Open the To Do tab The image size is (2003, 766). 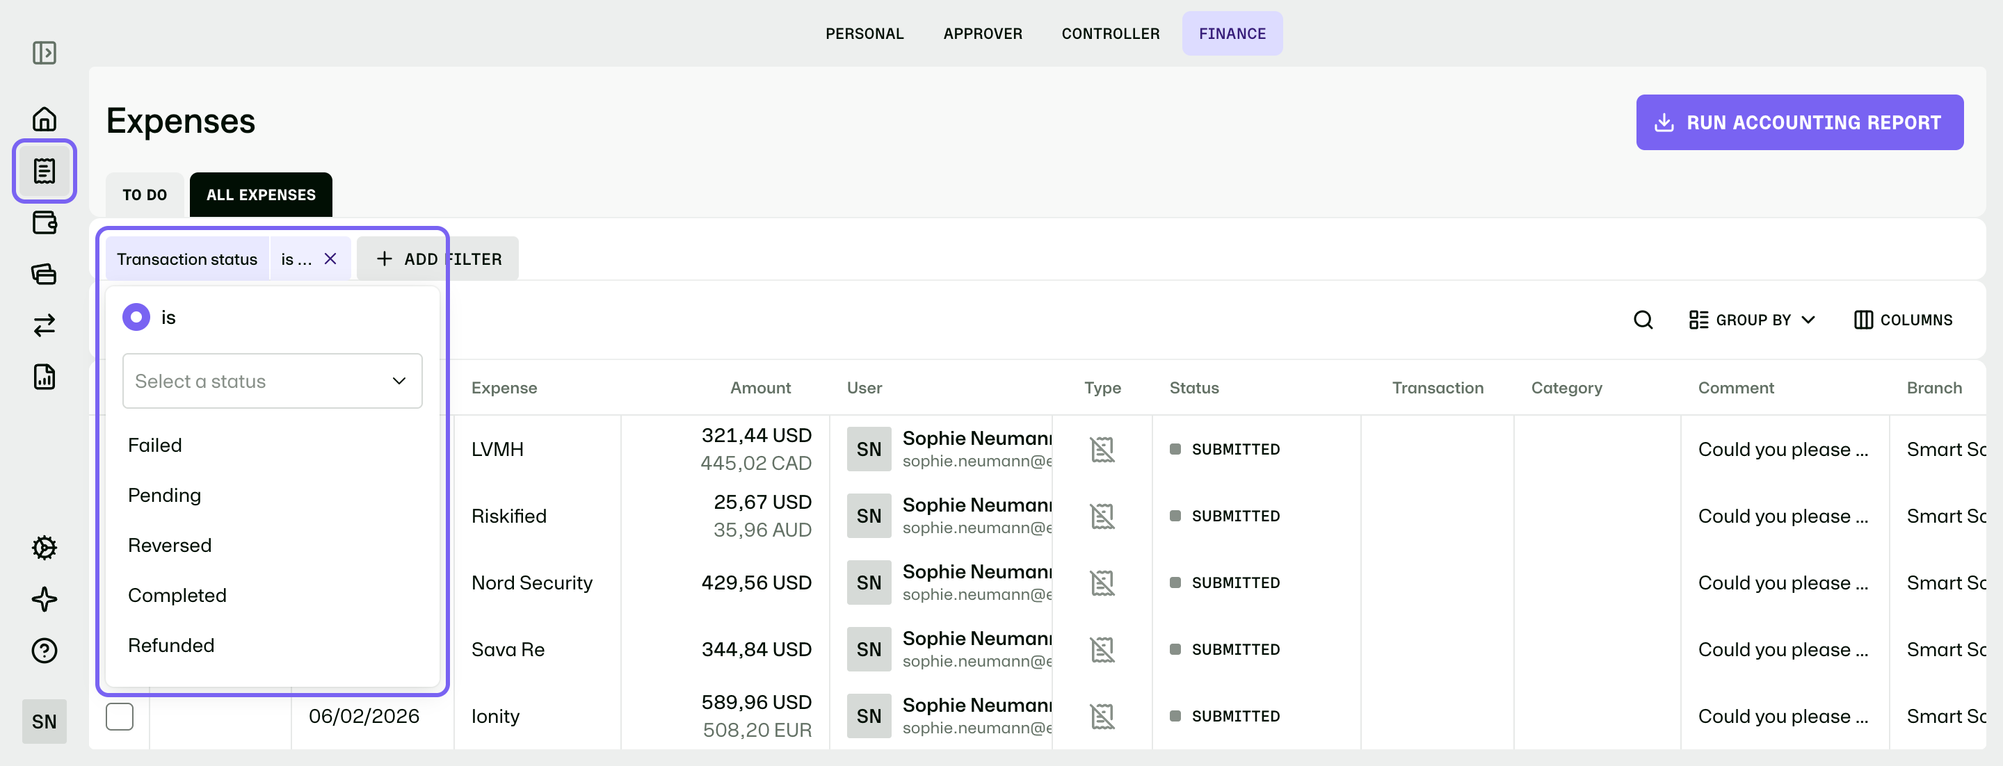coord(145,195)
